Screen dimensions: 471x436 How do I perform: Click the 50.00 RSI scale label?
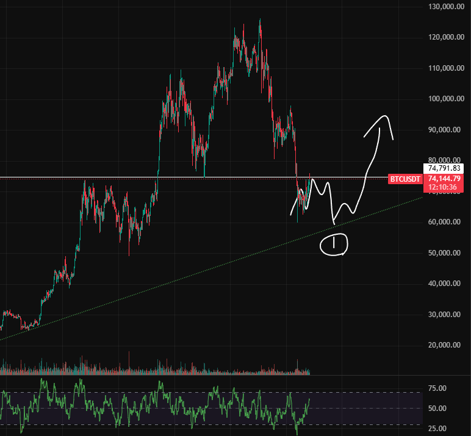tap(437, 409)
